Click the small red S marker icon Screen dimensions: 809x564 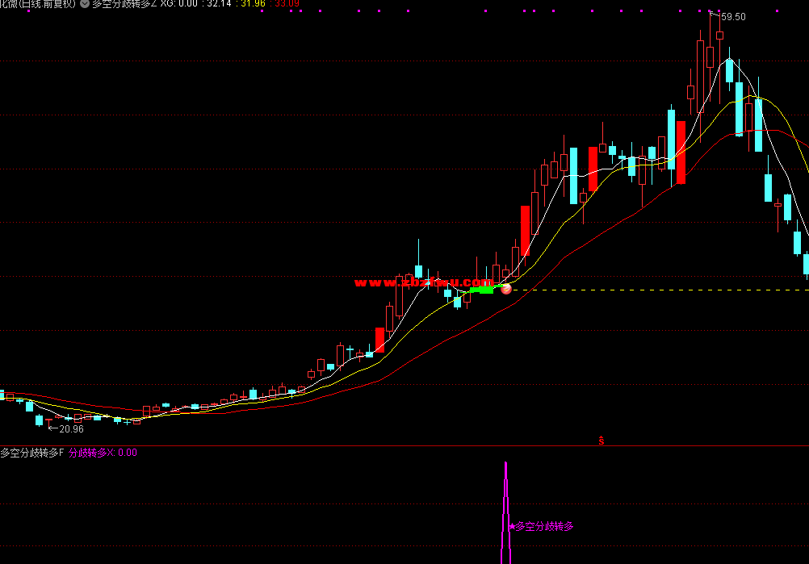pos(601,441)
